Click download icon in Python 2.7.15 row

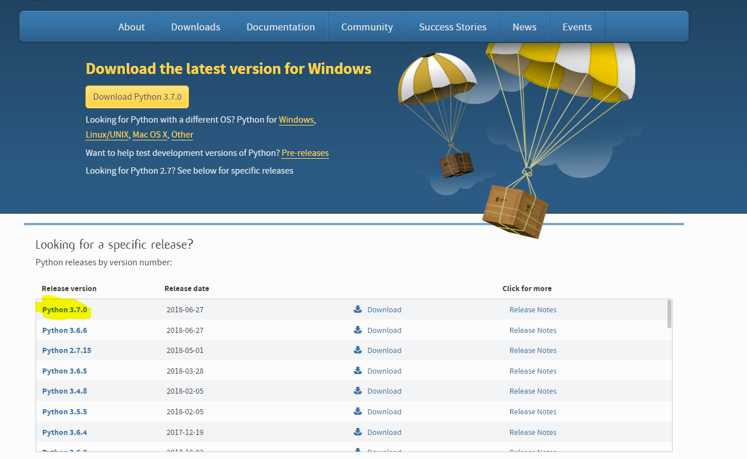[357, 350]
